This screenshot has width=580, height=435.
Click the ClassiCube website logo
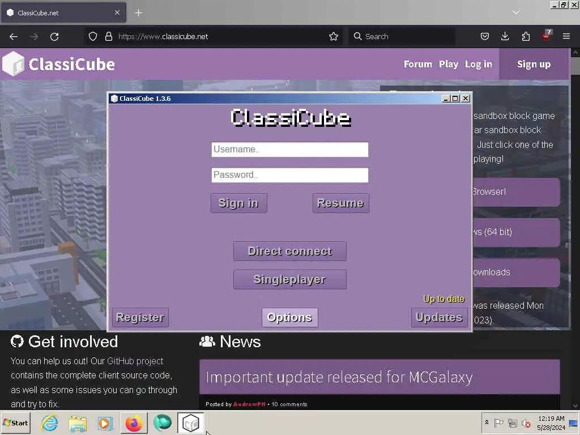click(59, 64)
